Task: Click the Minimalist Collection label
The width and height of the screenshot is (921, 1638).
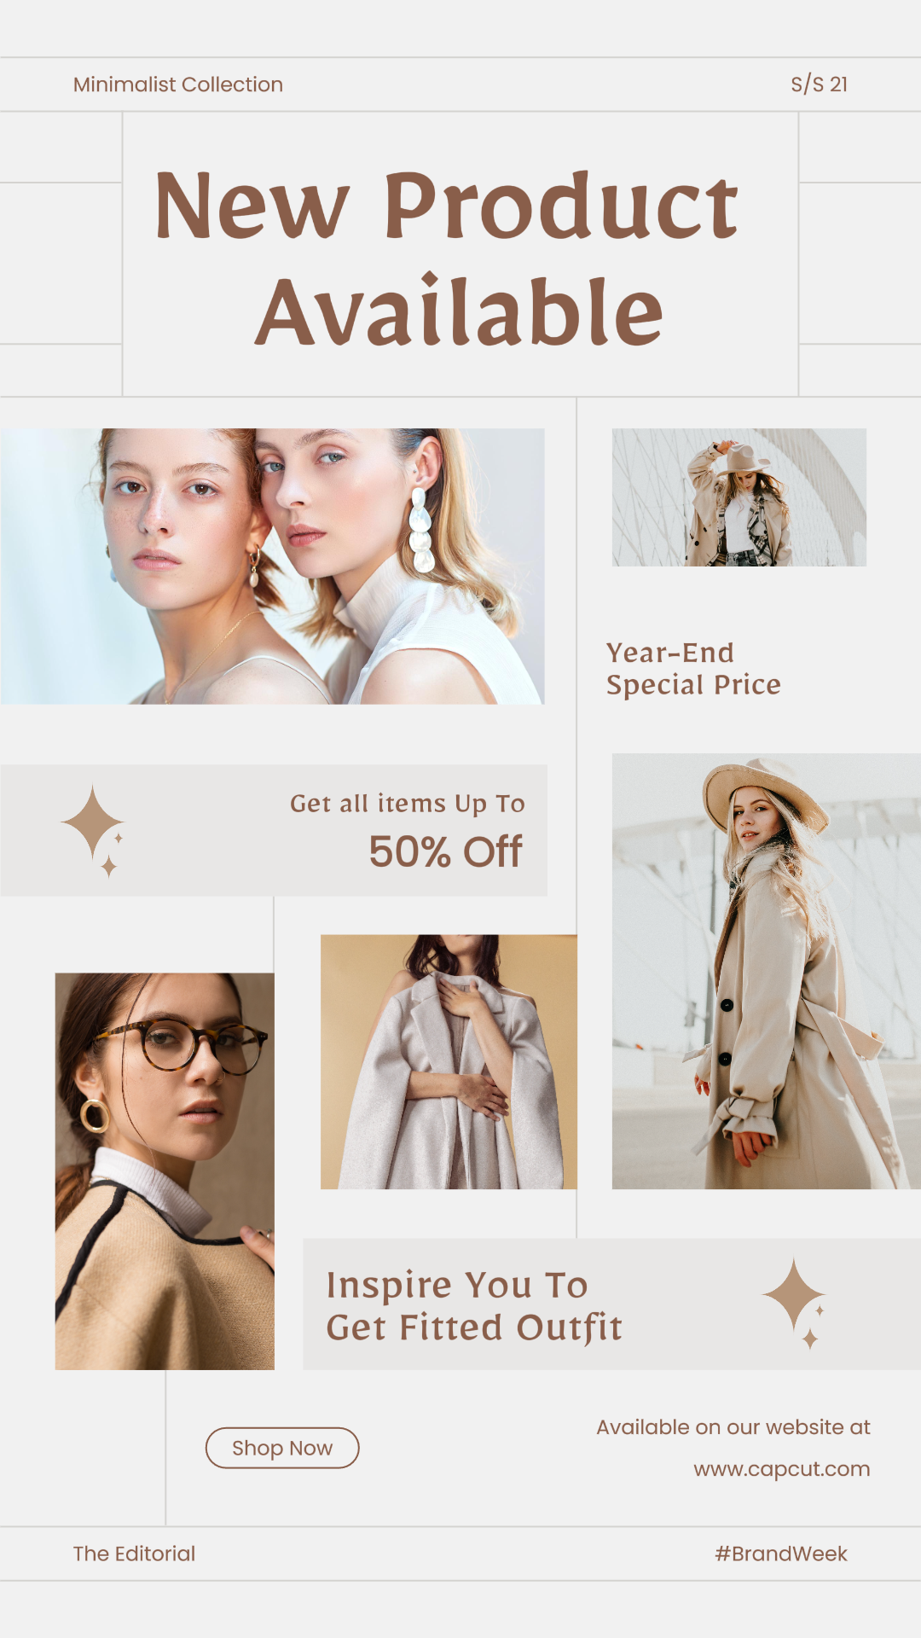Action: coord(178,84)
